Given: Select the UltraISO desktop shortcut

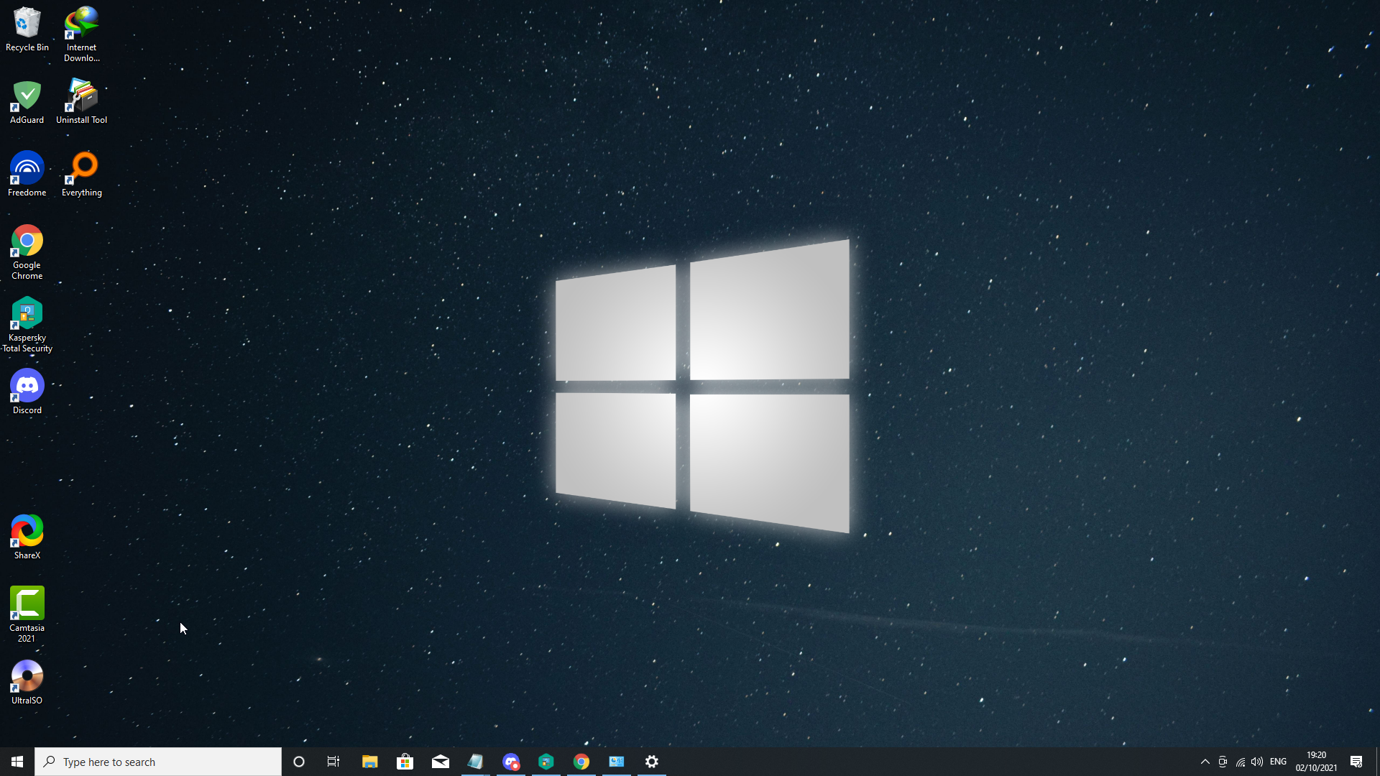Looking at the screenshot, I should [x=27, y=682].
